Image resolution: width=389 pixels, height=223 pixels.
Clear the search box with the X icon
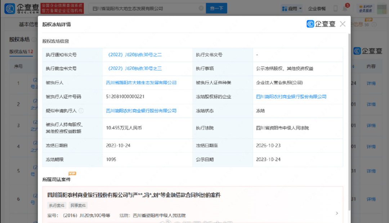(x=201, y=8)
